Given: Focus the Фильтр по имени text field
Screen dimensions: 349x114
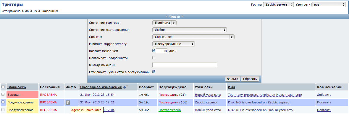Looking at the screenshot, I should pos(185,65).
